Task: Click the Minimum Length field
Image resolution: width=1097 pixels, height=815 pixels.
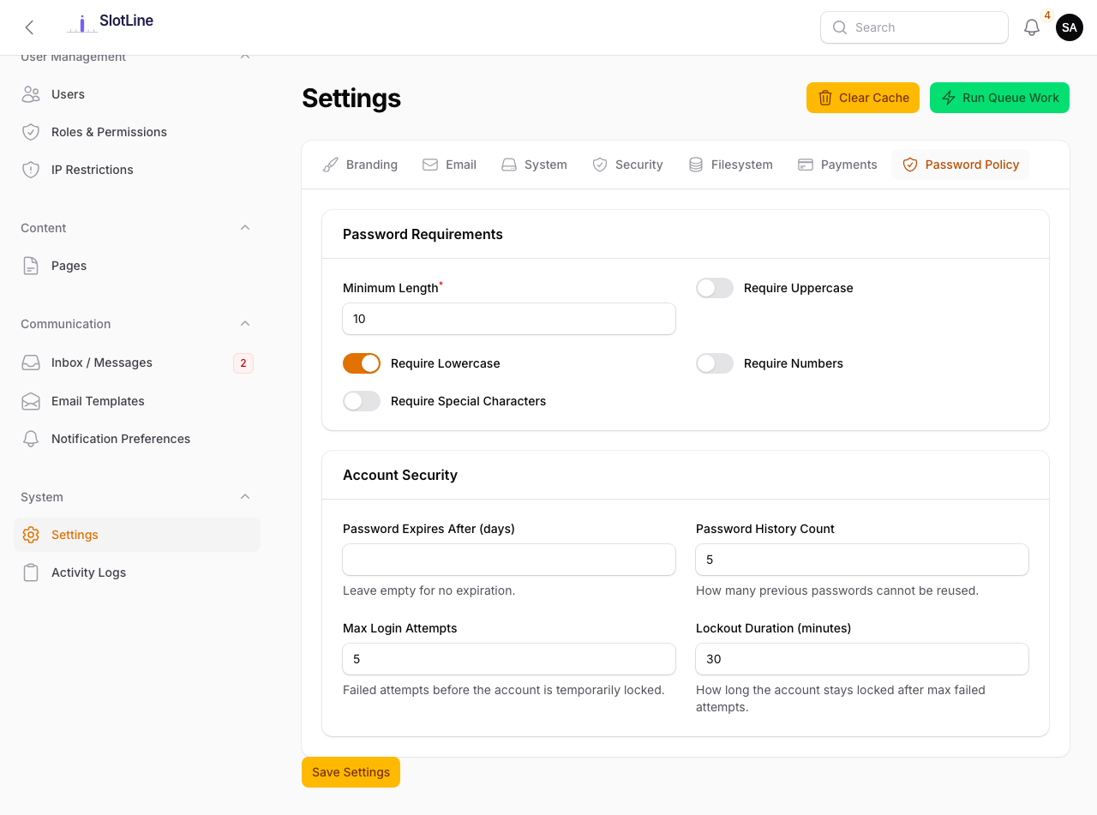Action: point(509,319)
